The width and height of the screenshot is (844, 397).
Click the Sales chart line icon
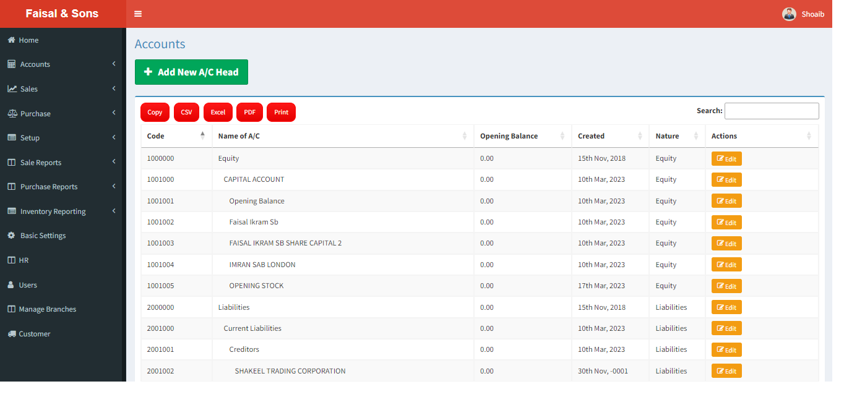tap(12, 89)
